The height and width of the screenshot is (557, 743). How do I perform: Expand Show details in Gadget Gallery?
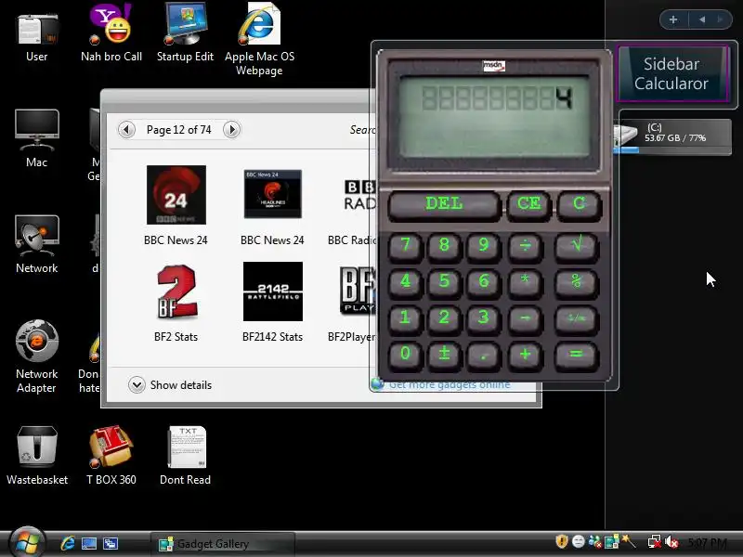[170, 385]
